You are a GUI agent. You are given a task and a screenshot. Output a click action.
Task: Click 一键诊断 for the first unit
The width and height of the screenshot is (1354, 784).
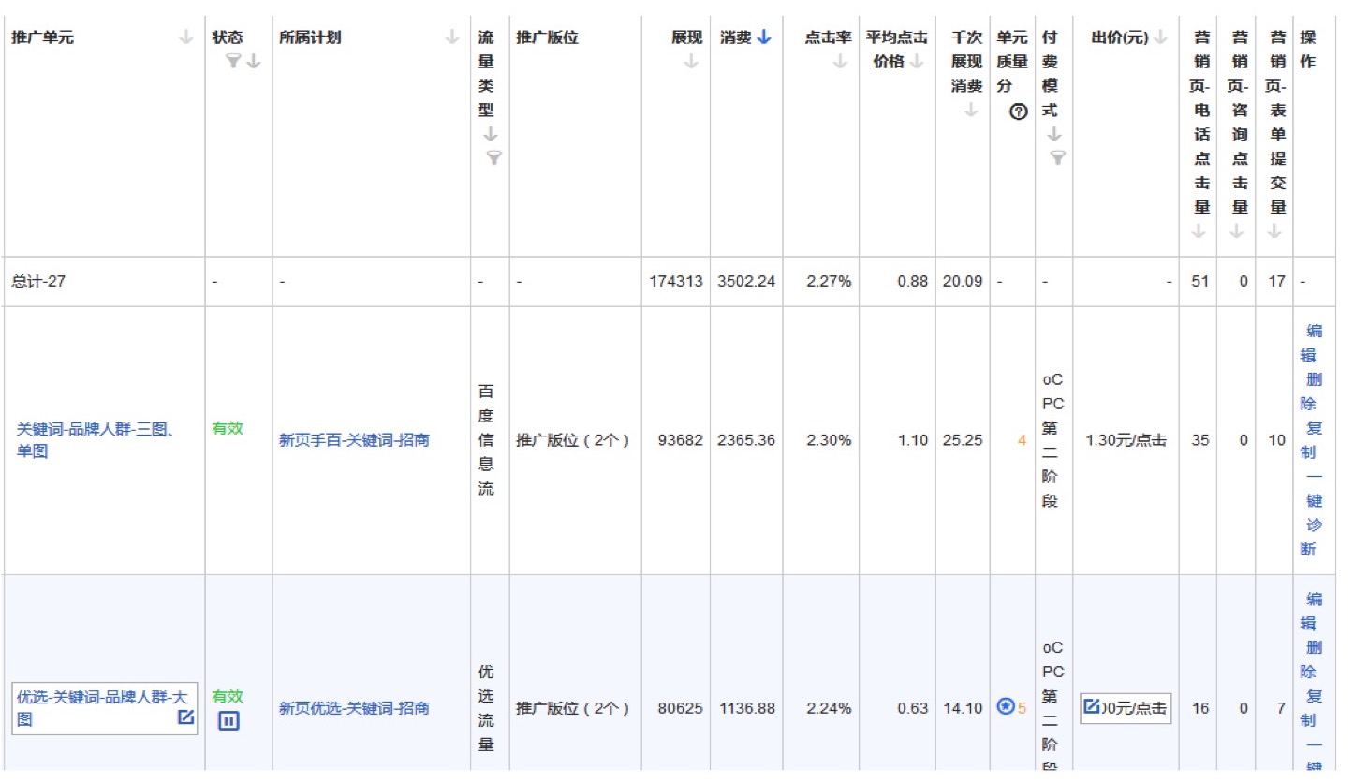coord(1314,525)
